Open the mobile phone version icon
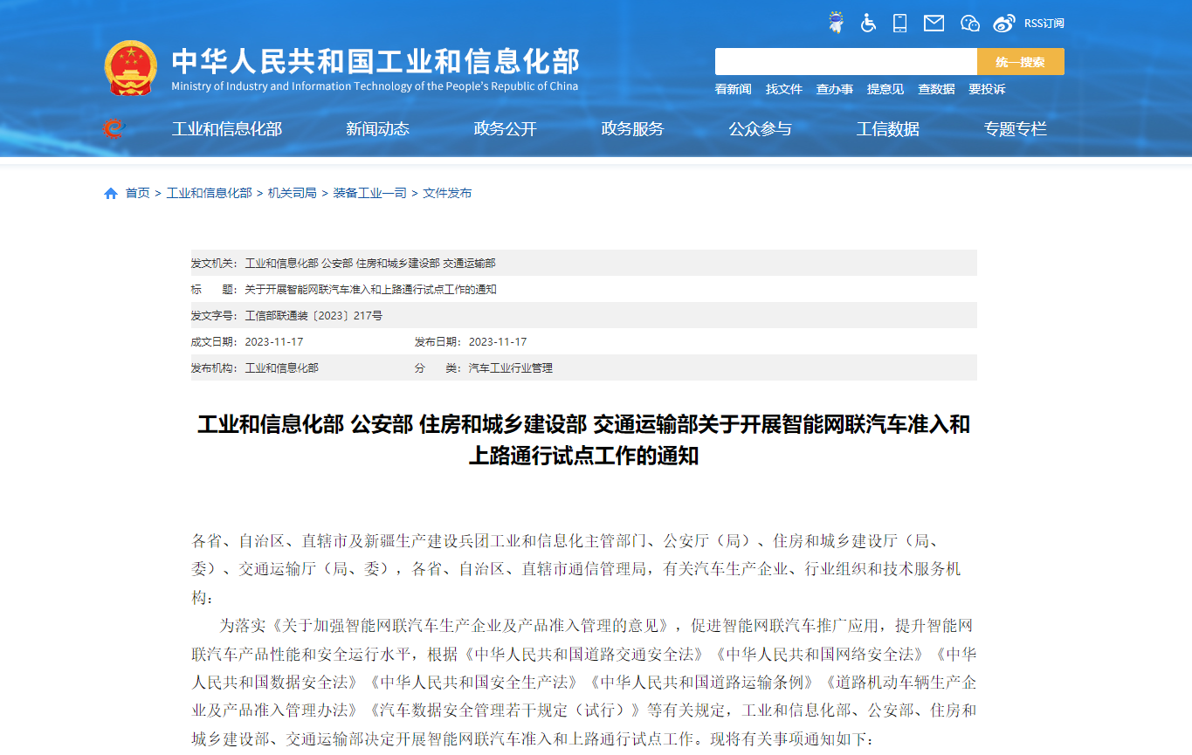The image size is (1192, 755). click(900, 23)
